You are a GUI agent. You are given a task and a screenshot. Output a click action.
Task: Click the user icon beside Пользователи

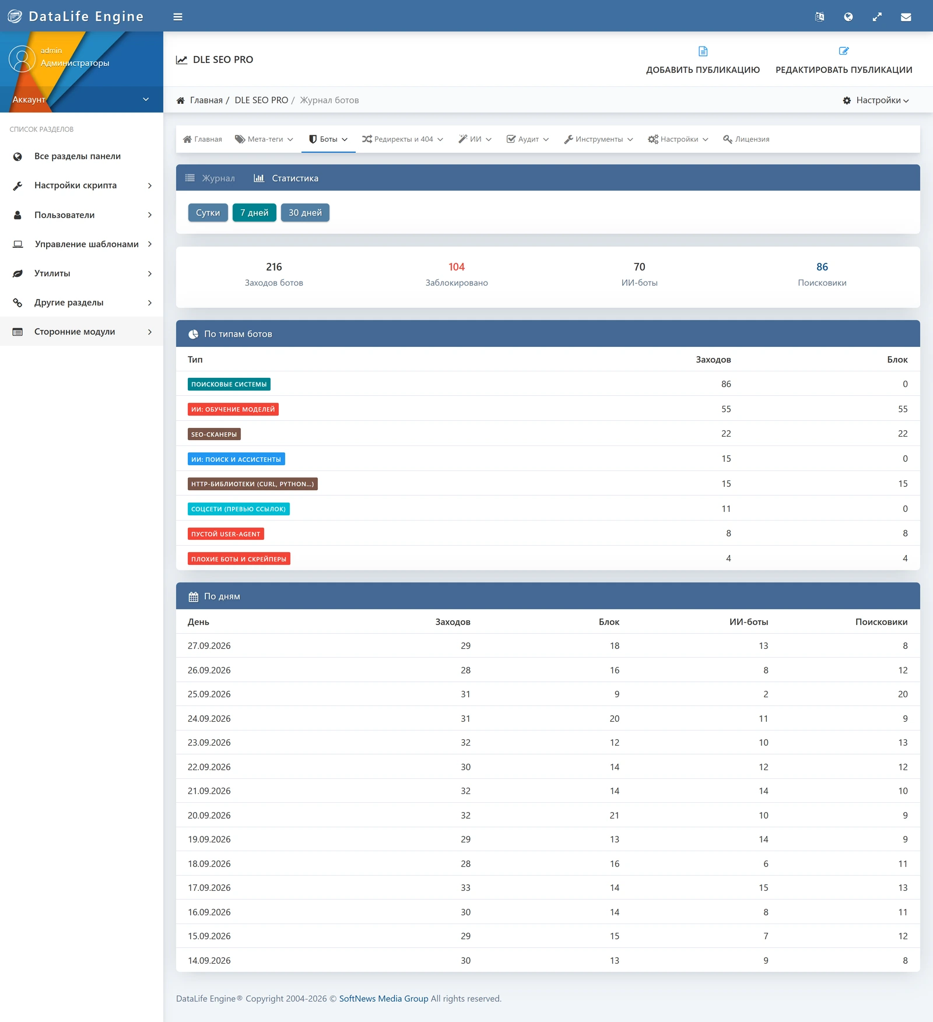pyautogui.click(x=17, y=215)
